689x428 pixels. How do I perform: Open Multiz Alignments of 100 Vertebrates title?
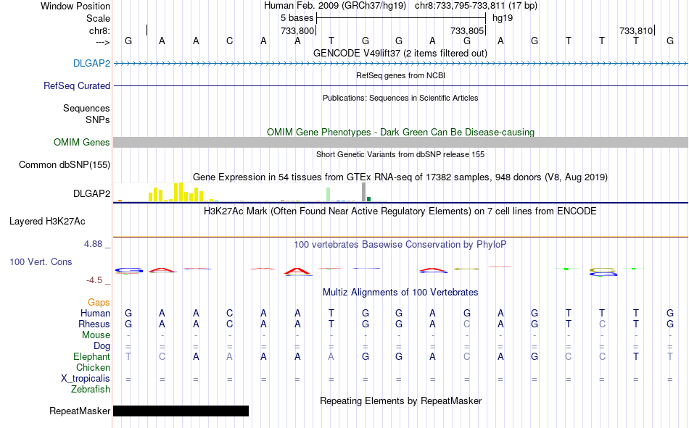400,293
